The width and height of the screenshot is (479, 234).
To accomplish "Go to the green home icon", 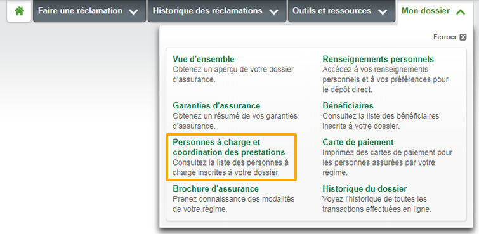I will pos(19,11).
